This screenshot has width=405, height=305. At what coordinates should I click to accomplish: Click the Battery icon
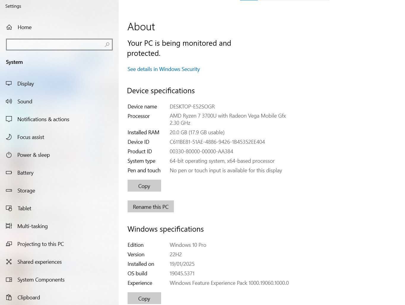pos(9,173)
